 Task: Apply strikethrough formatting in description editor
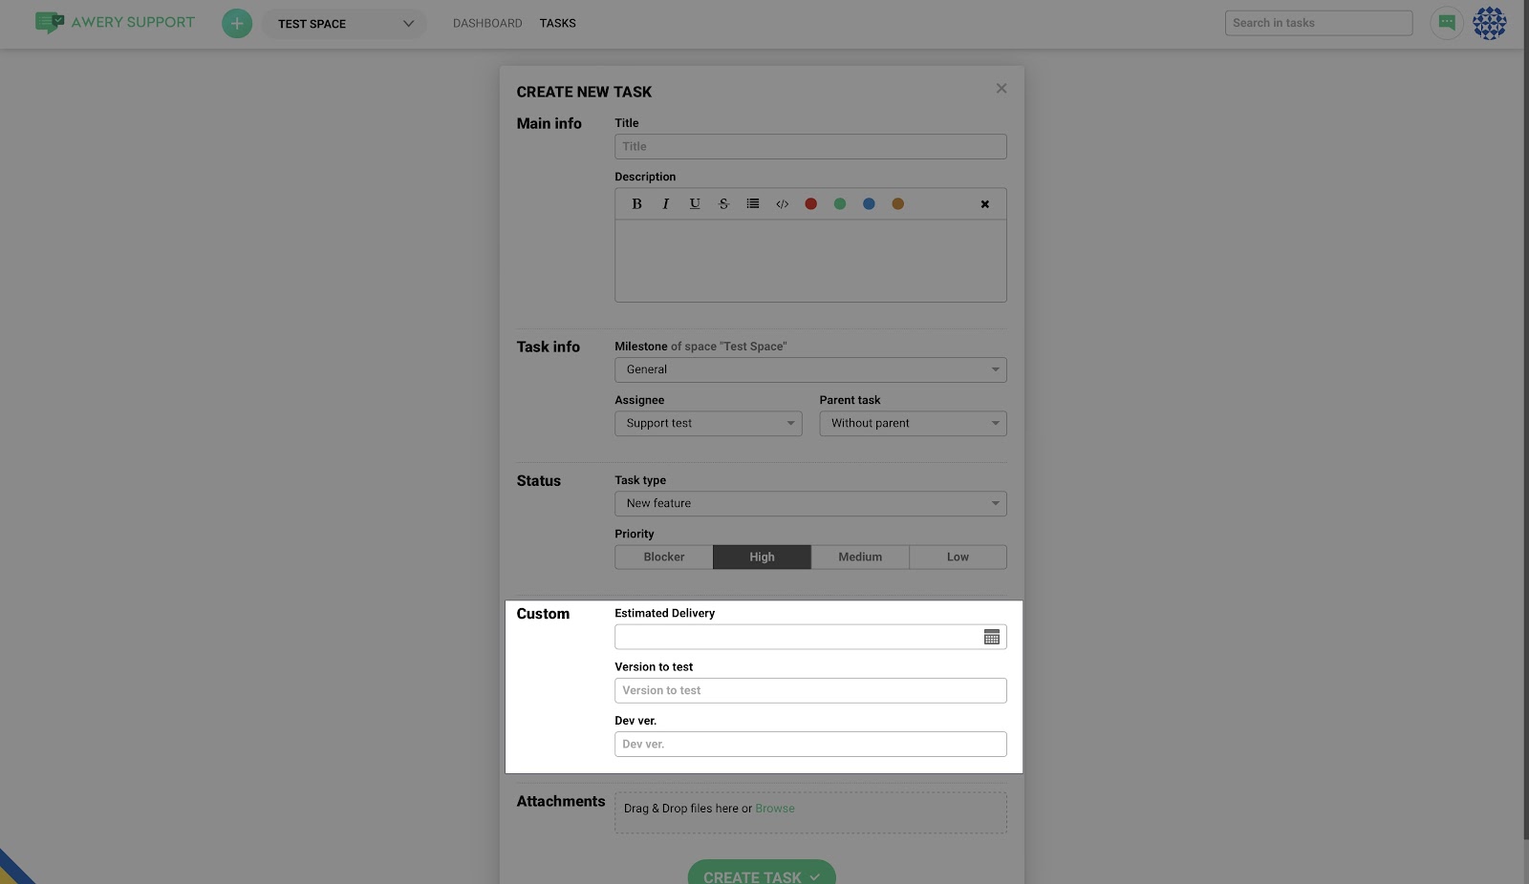[723, 204]
